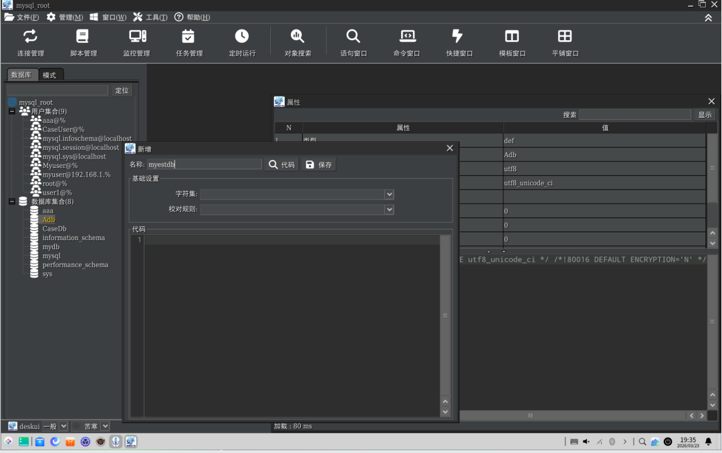Click the 搜索 field in 属性 window
Image resolution: width=722 pixels, height=453 pixels.
[x=635, y=114]
